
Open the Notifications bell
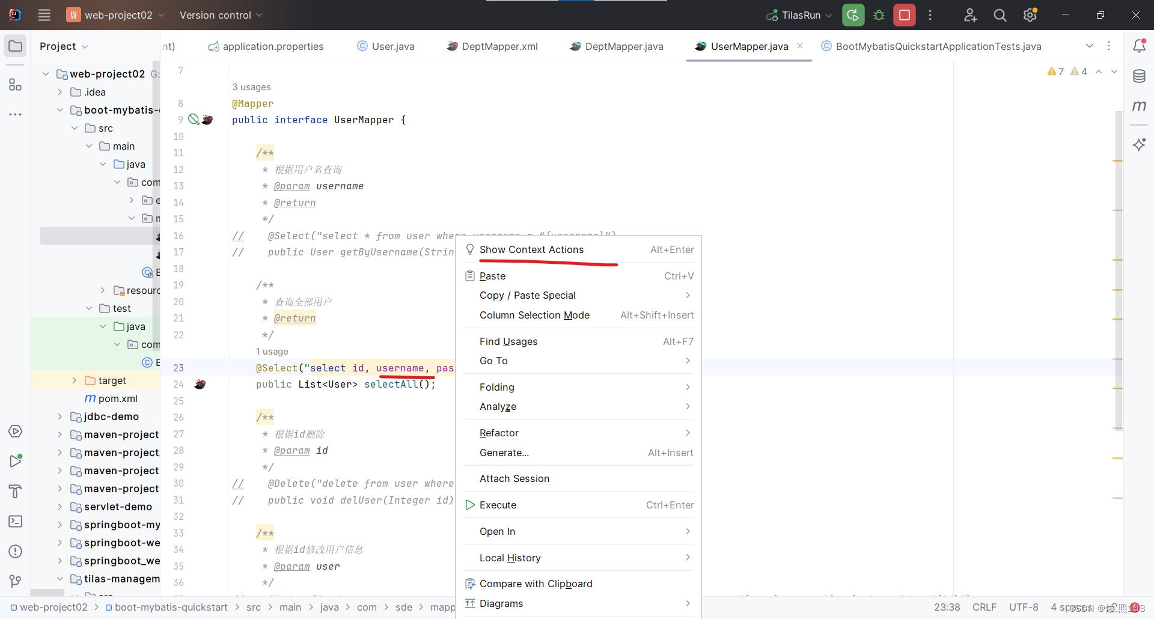tap(1139, 46)
